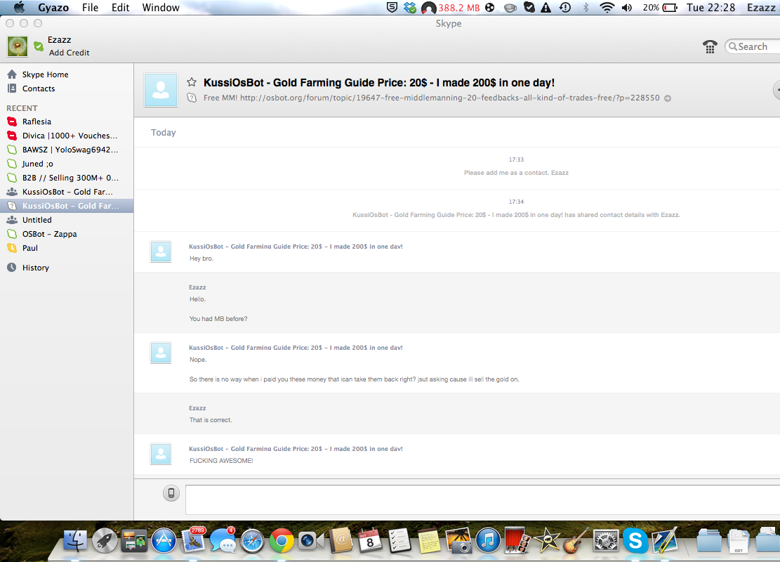Image resolution: width=780 pixels, height=562 pixels.
Task: Open FaceTime from the dock
Action: [311, 541]
